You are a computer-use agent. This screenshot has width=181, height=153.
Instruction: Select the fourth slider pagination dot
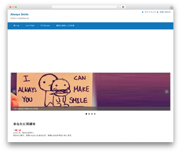(95, 114)
